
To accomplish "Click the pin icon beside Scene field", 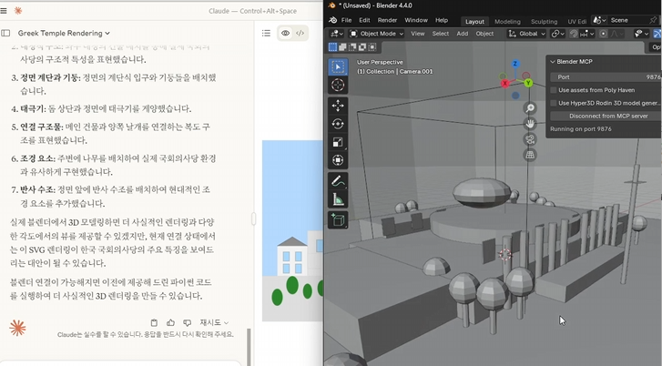I will coord(653,20).
